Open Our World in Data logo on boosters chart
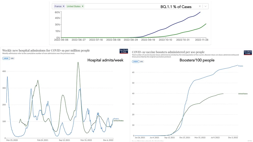Screen dimensions: 253x142 point(248,53)
